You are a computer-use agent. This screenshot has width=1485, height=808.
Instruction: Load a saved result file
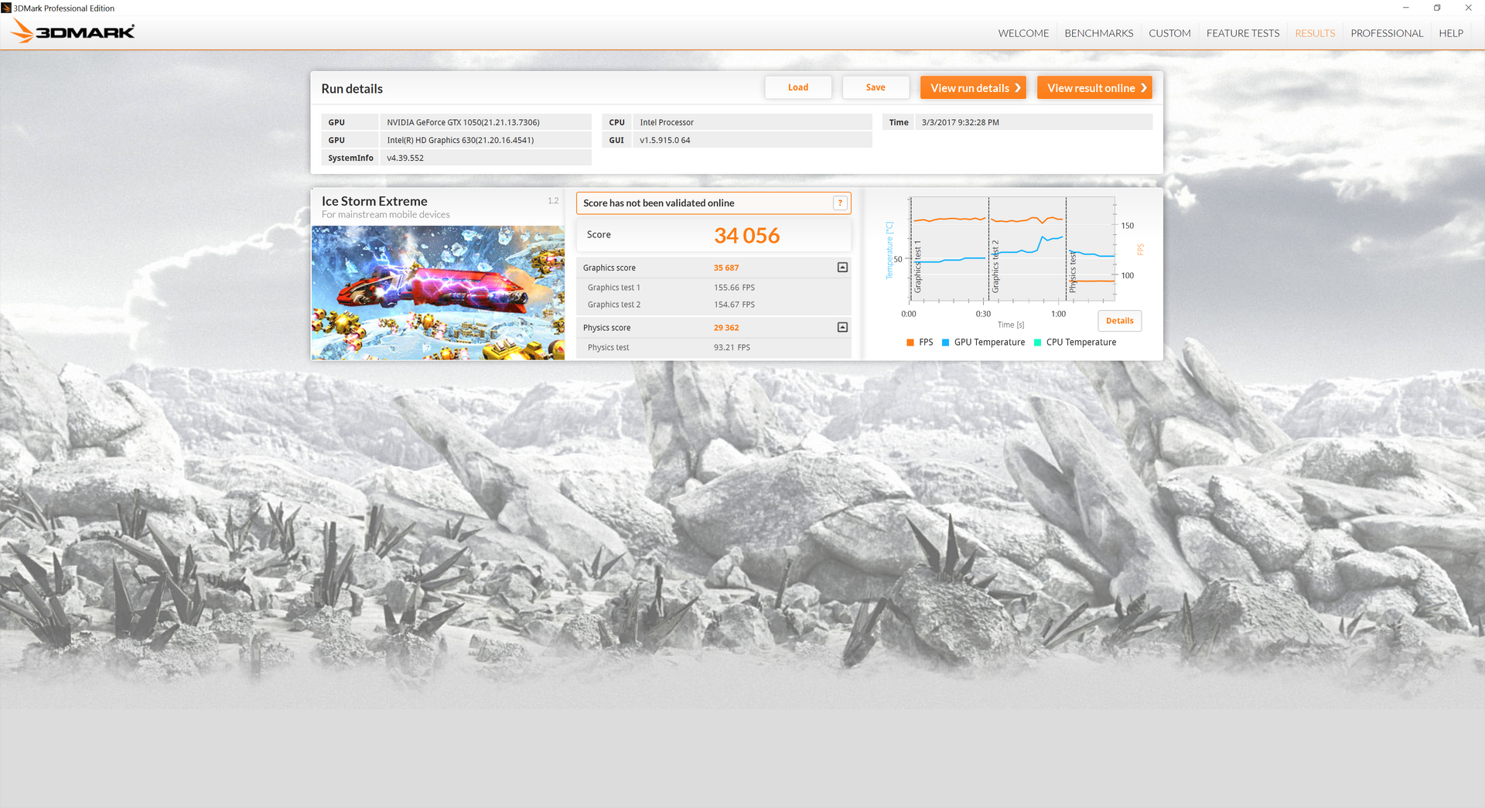coord(798,87)
